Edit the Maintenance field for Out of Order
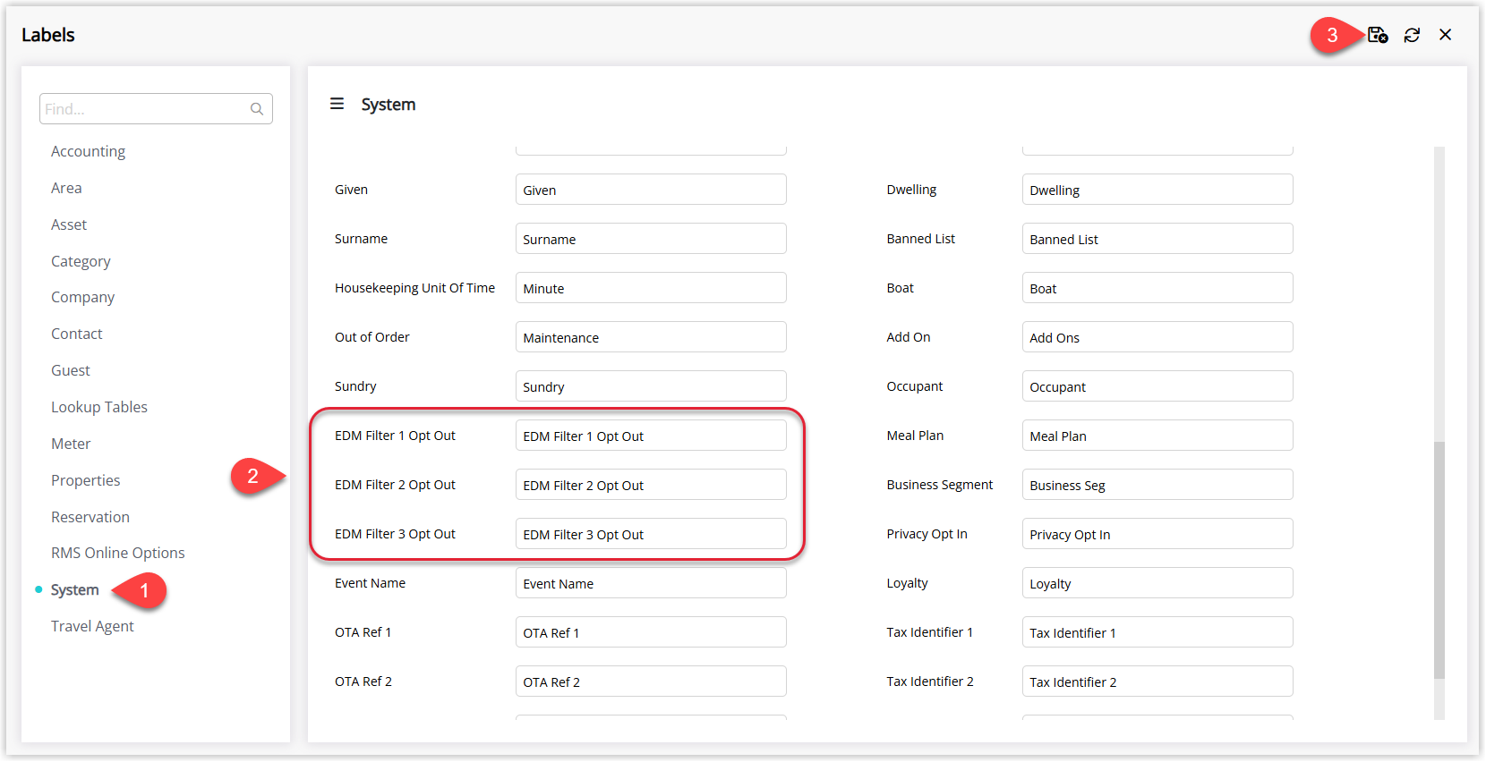 [x=651, y=337]
